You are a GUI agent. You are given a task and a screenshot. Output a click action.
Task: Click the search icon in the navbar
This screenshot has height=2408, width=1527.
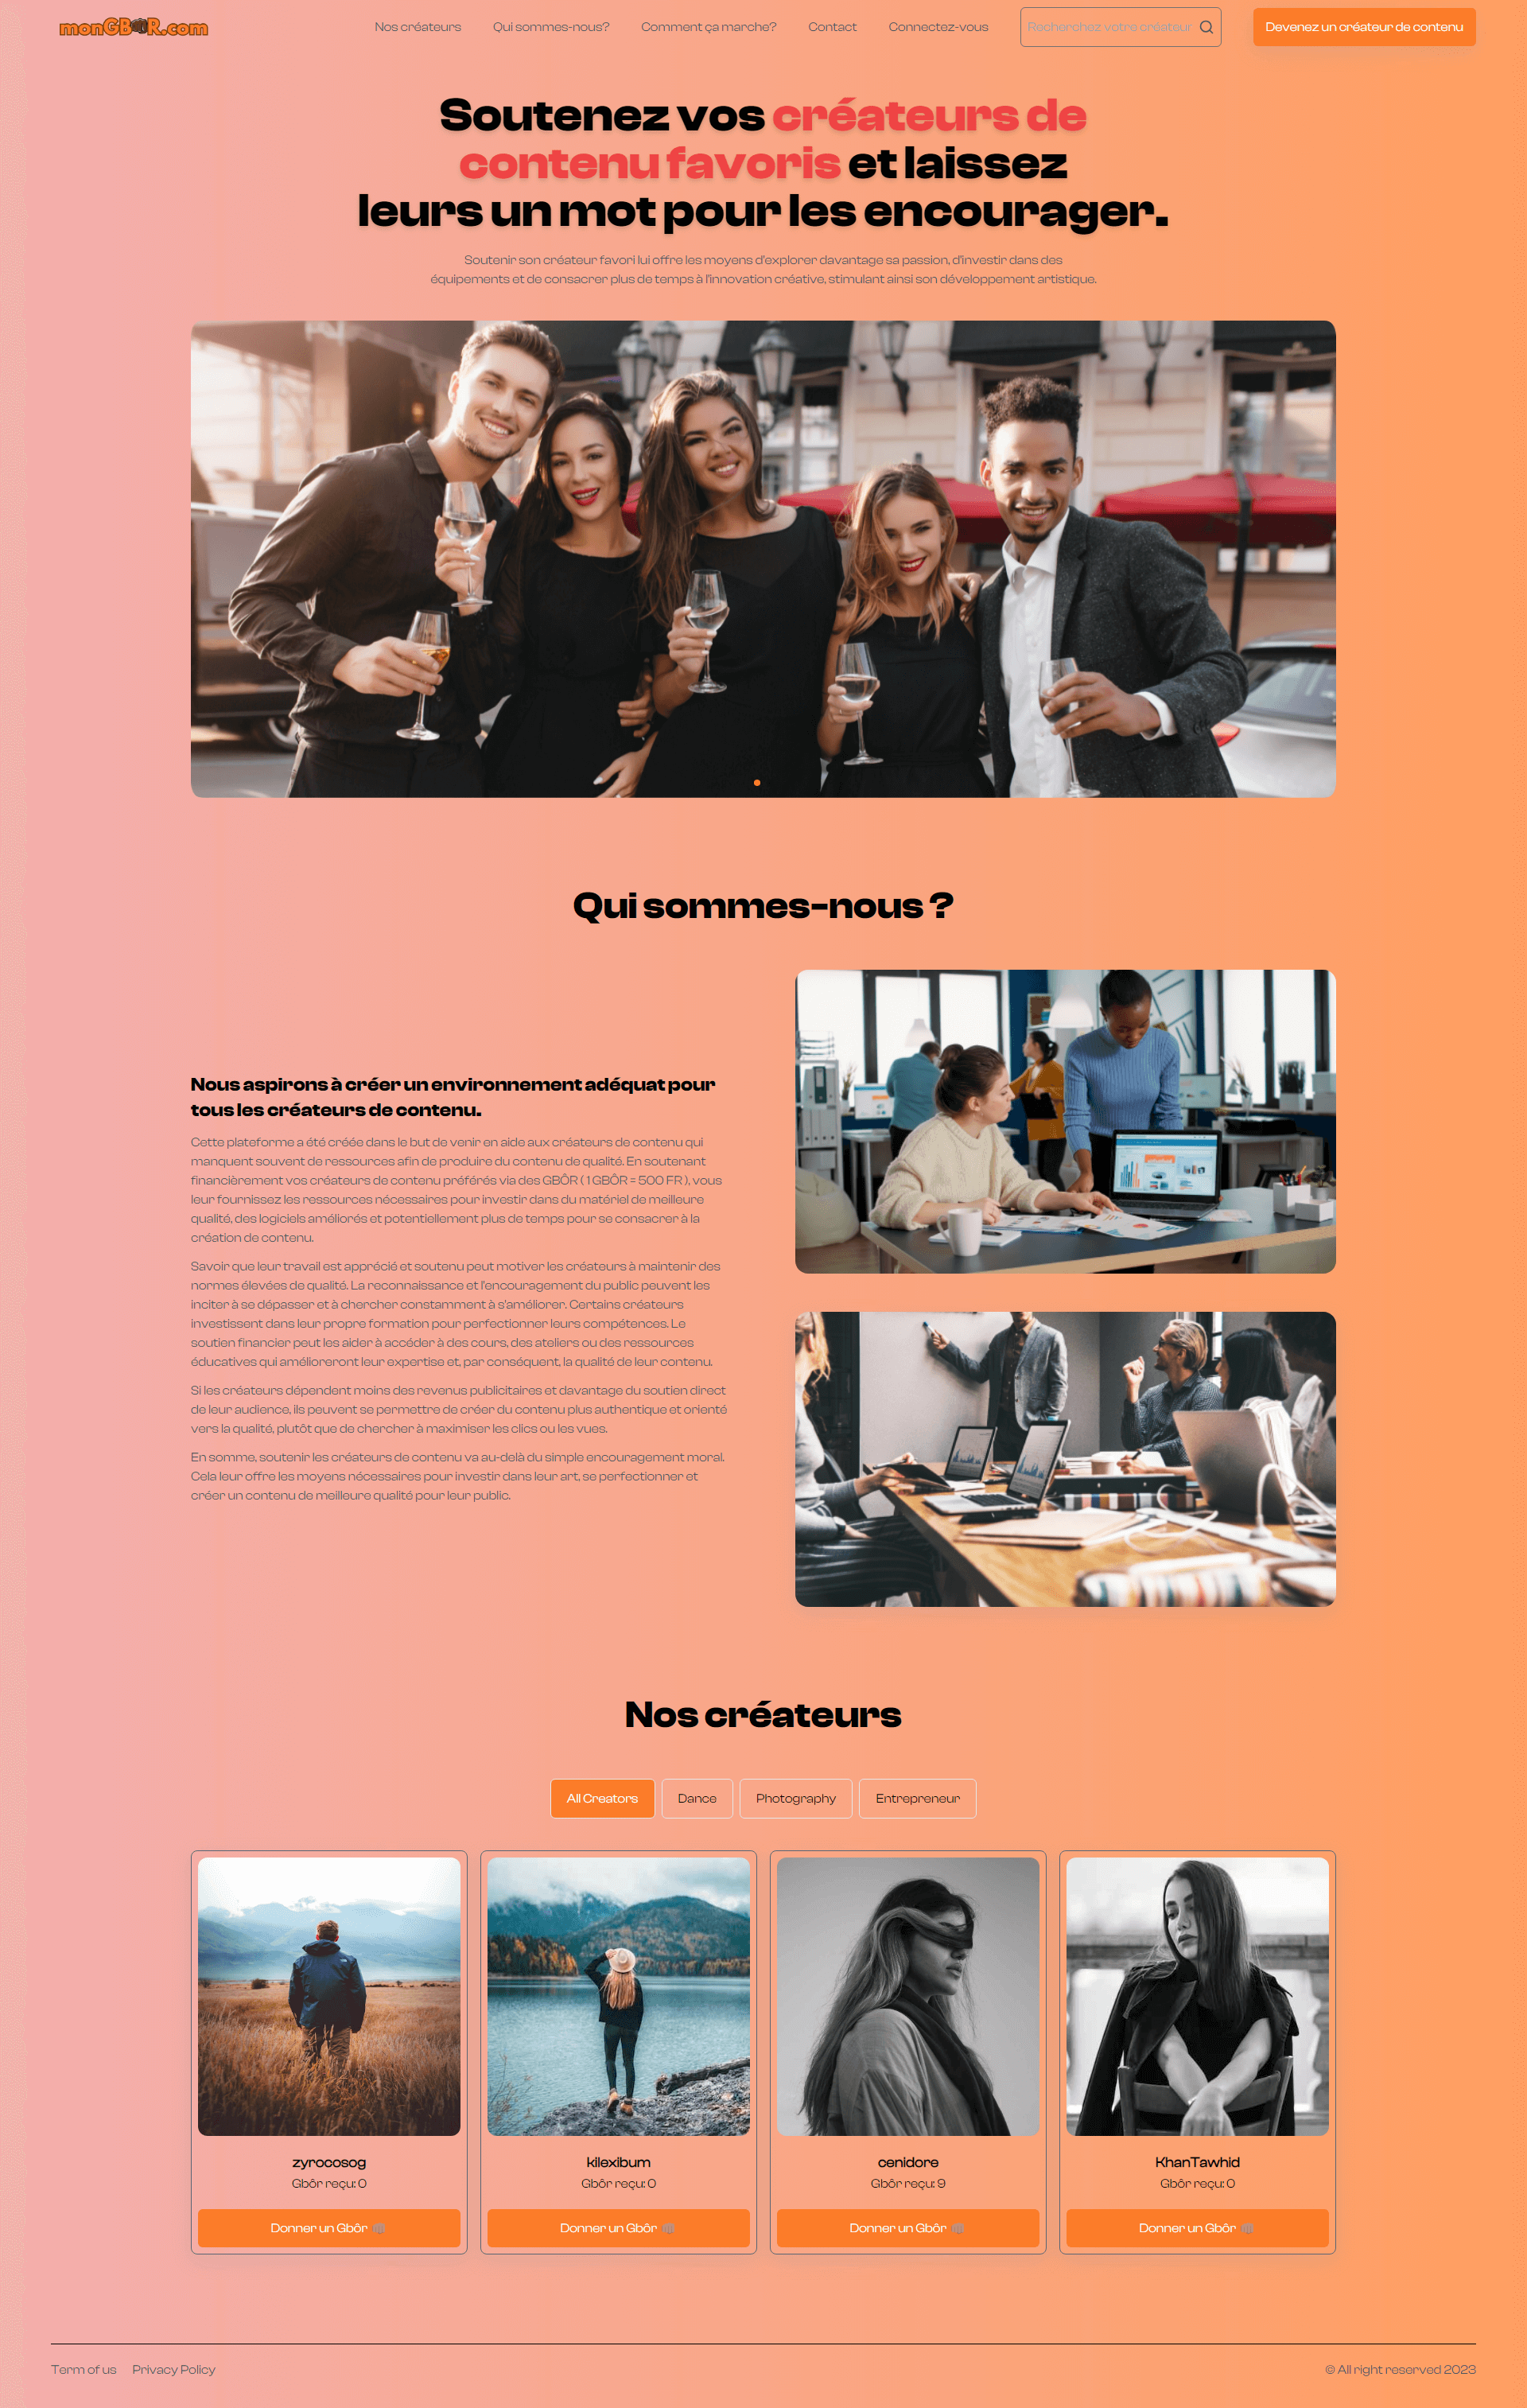click(x=1206, y=26)
